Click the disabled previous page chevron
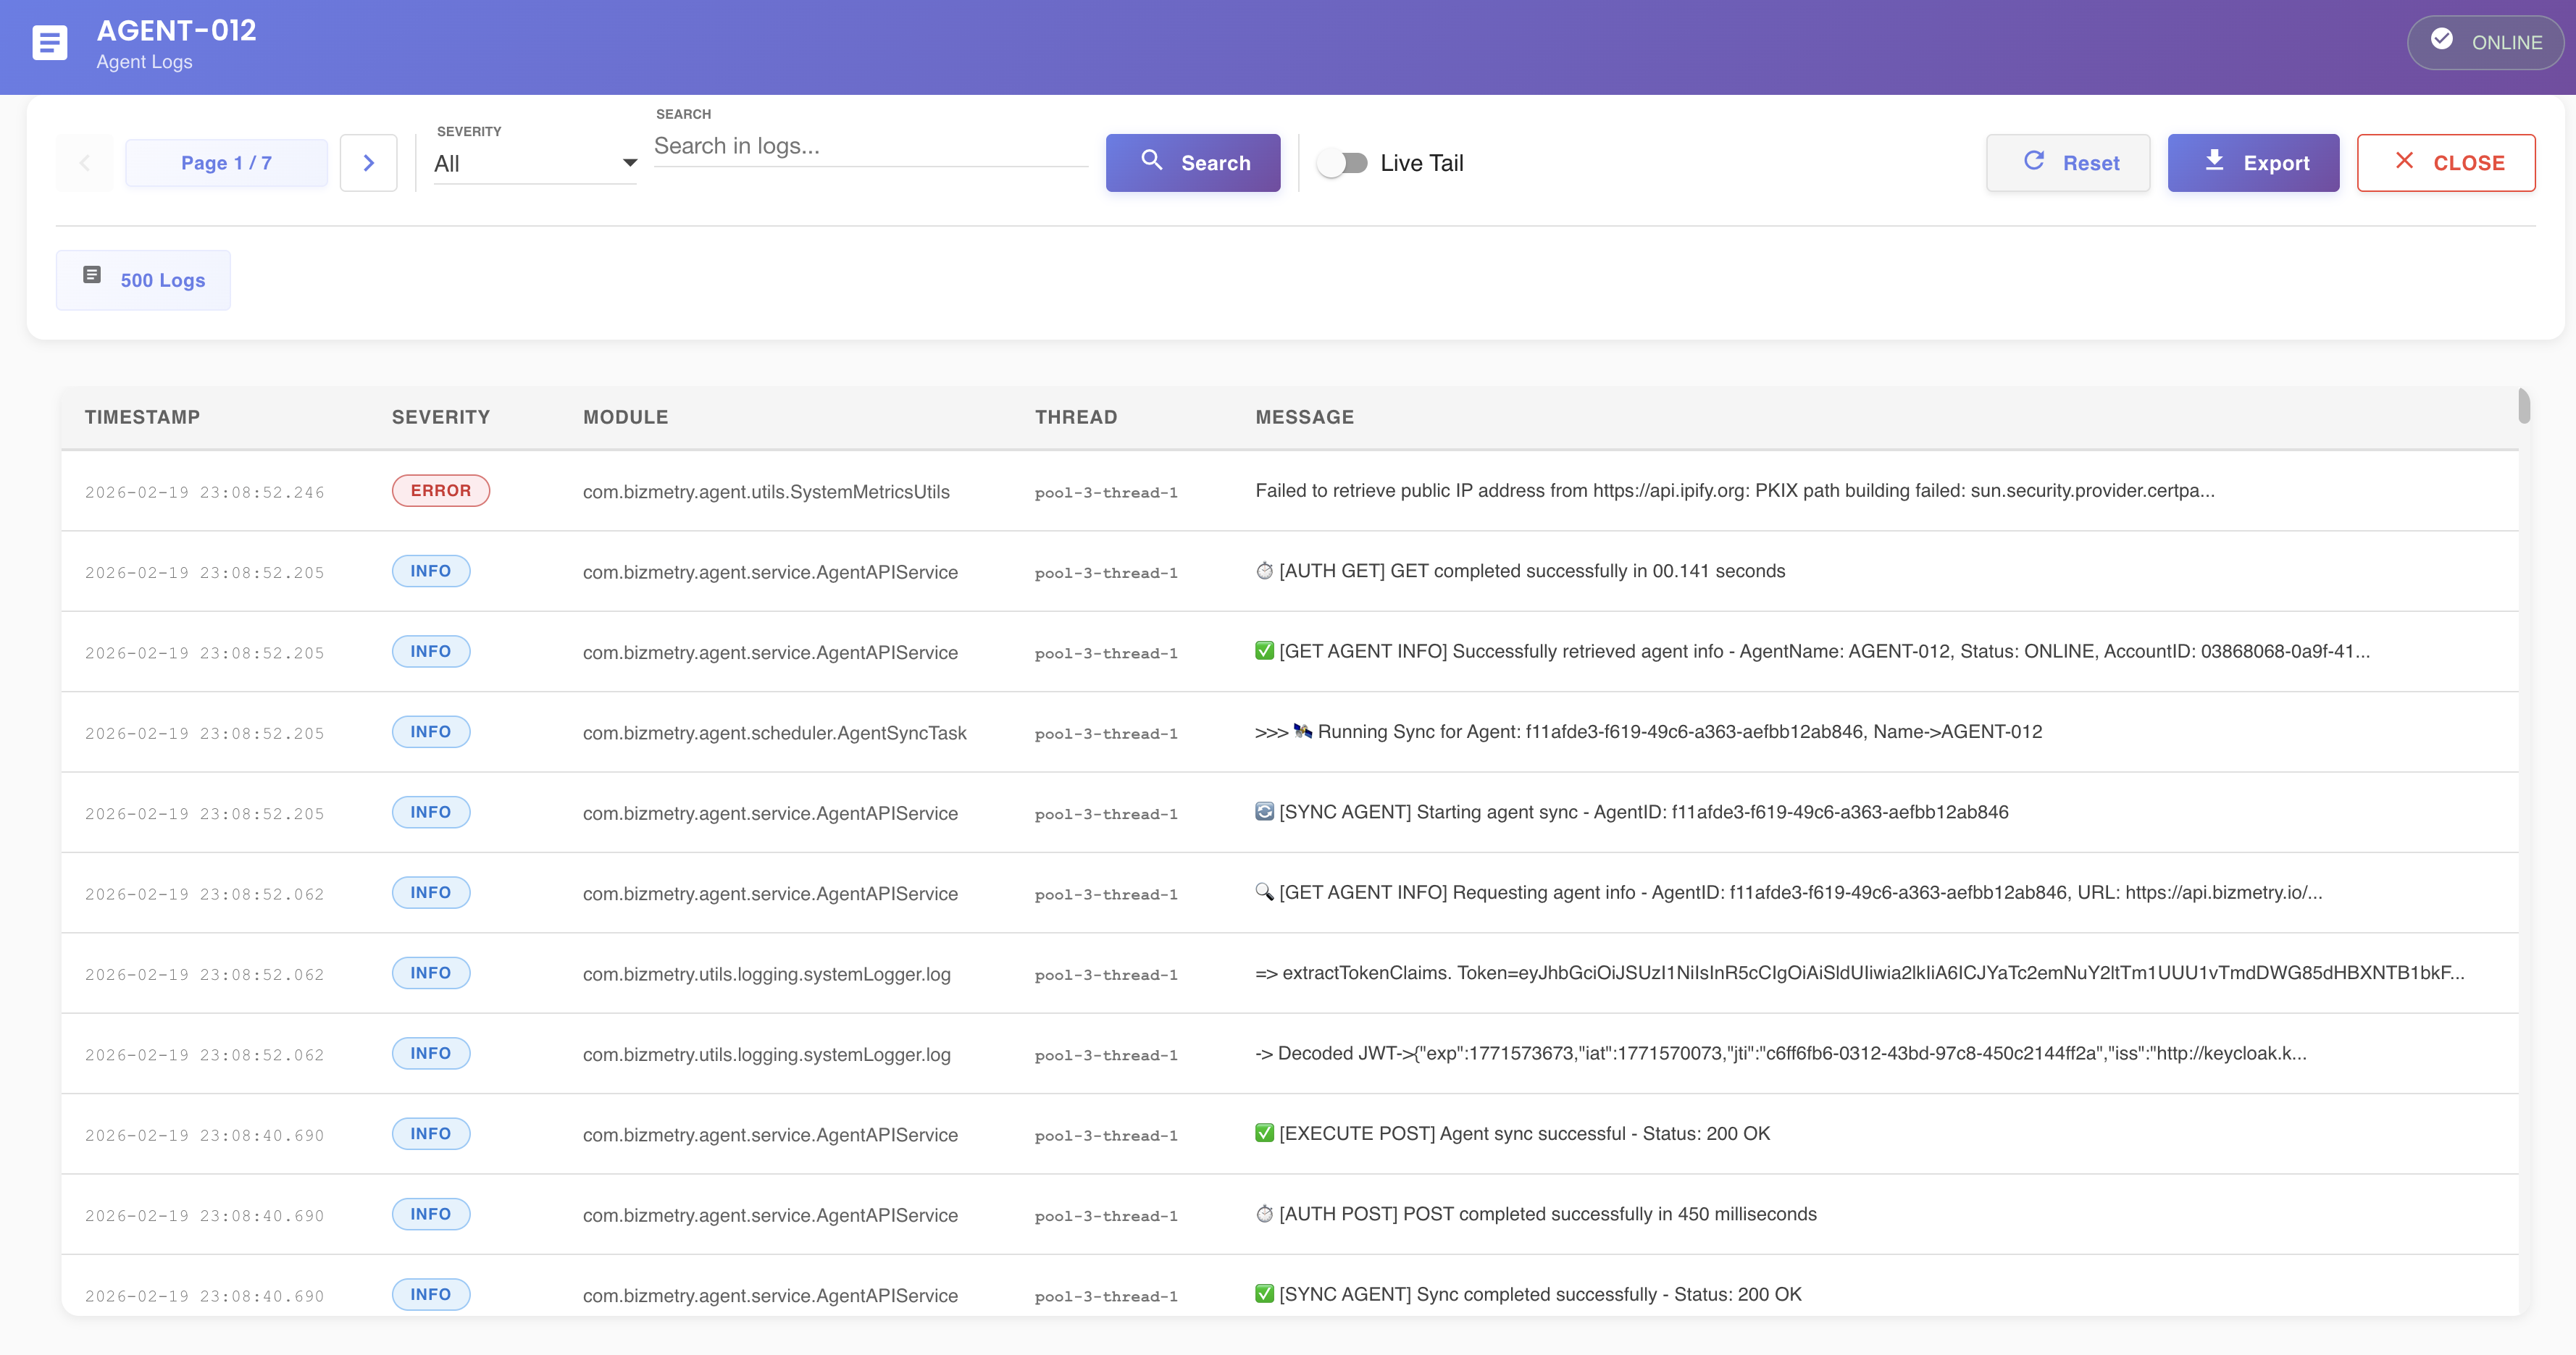Image resolution: width=2576 pixels, height=1355 pixels. click(x=85, y=163)
